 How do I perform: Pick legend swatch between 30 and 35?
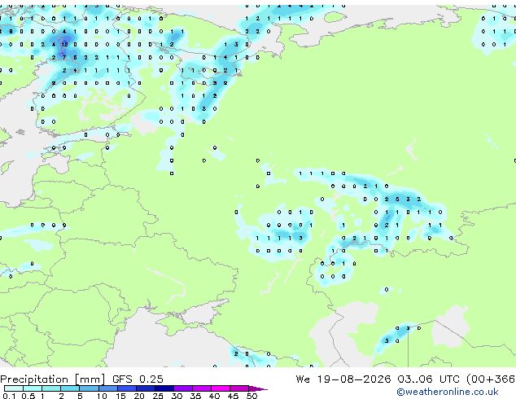(x=182, y=388)
